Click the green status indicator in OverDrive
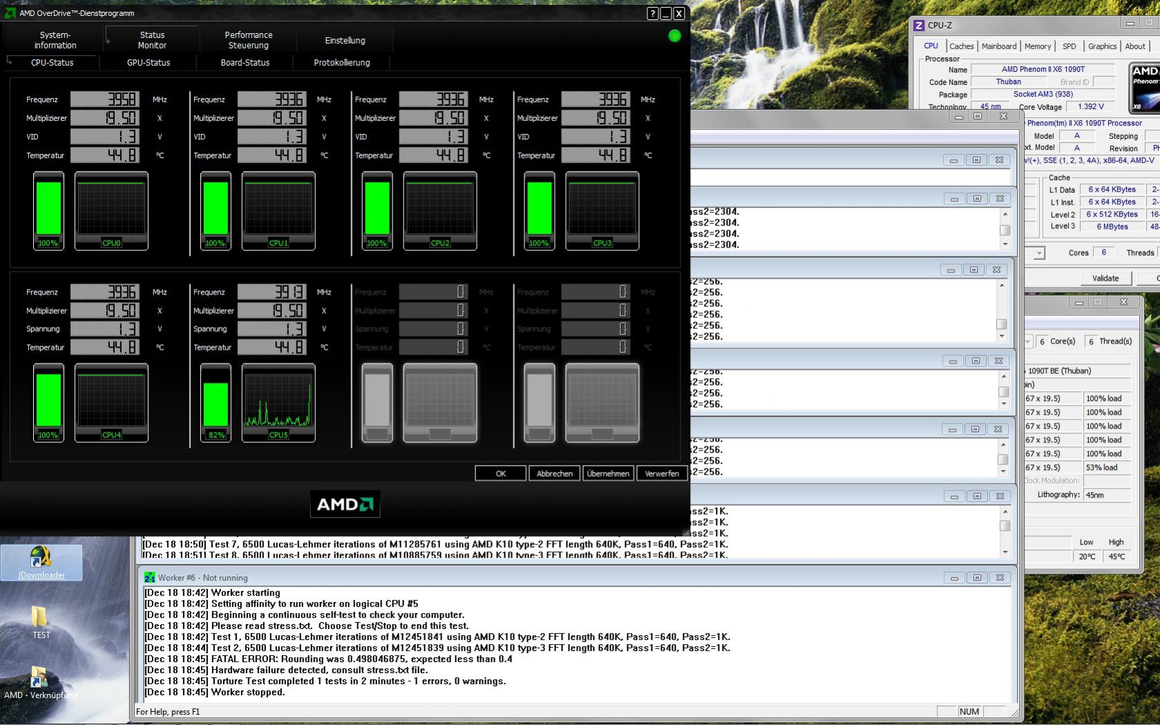 [675, 36]
